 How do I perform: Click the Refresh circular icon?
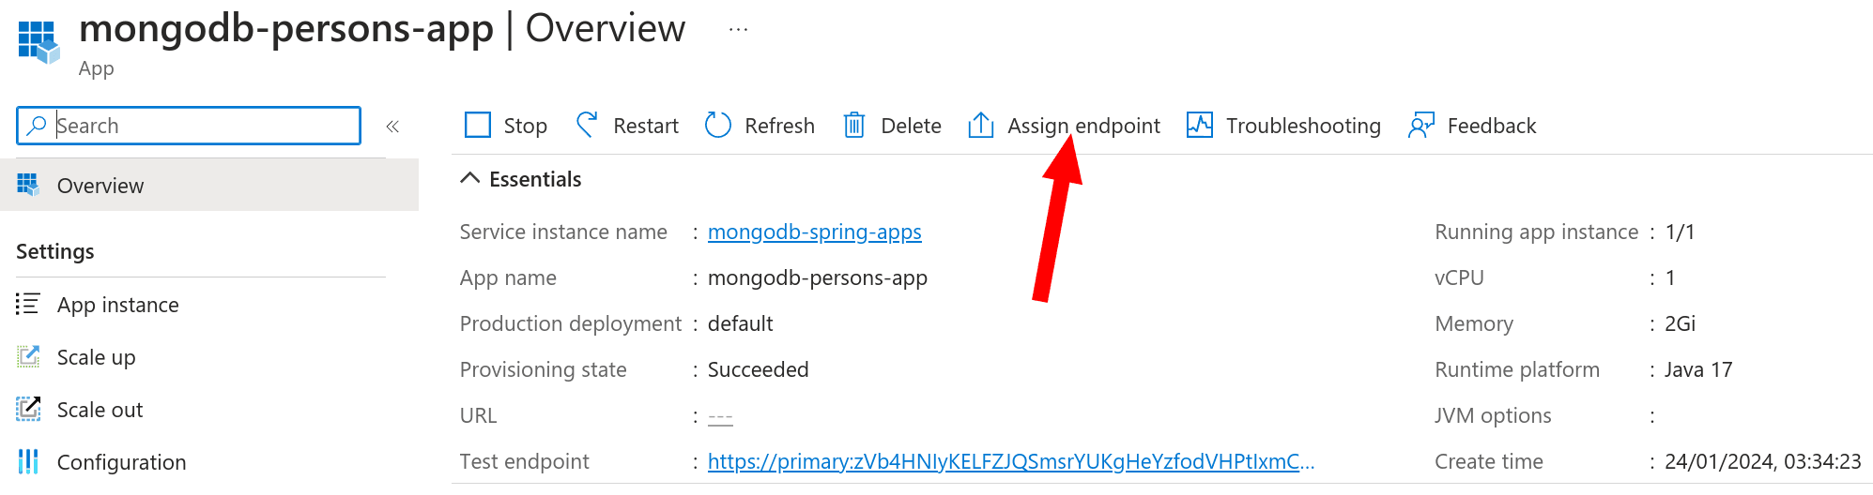[718, 125]
